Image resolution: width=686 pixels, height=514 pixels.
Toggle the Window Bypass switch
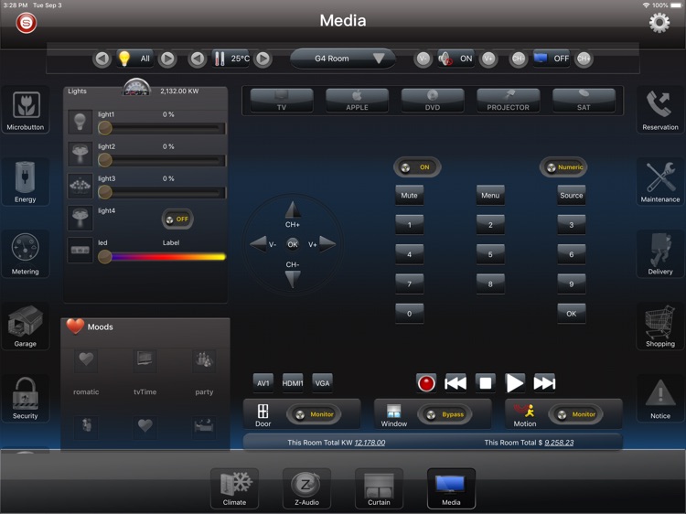[x=445, y=414]
